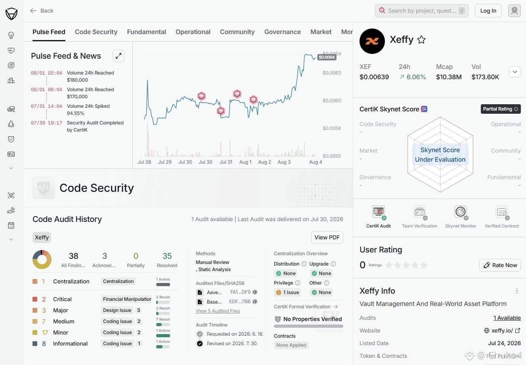Click the $0.0064 current price tag

(x=327, y=57)
